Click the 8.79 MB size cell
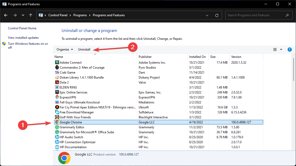Viewport: 296px width, 166px height. tap(222, 137)
